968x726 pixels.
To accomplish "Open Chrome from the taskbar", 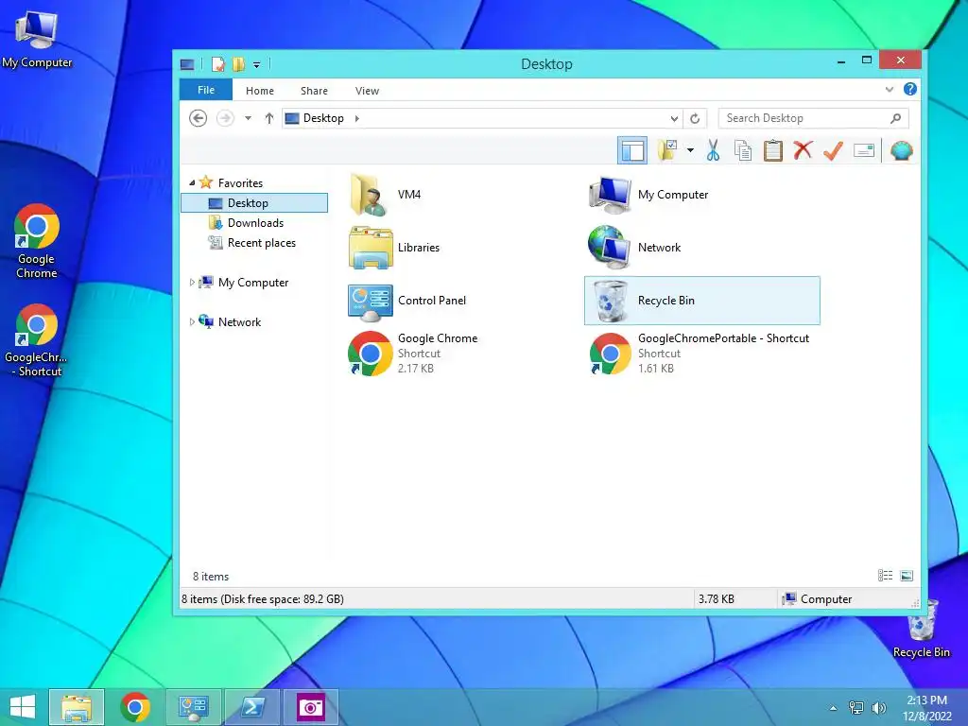I will pyautogui.click(x=135, y=707).
